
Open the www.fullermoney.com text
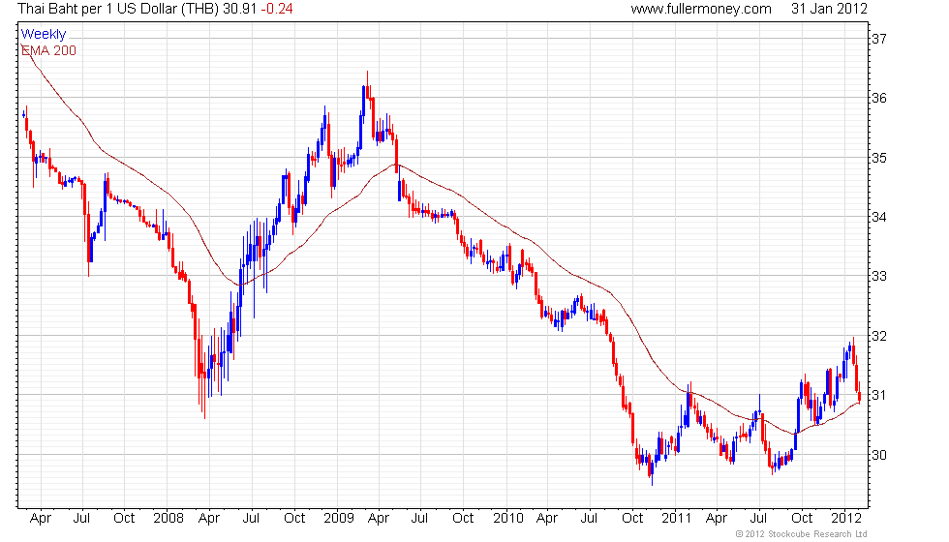click(701, 9)
